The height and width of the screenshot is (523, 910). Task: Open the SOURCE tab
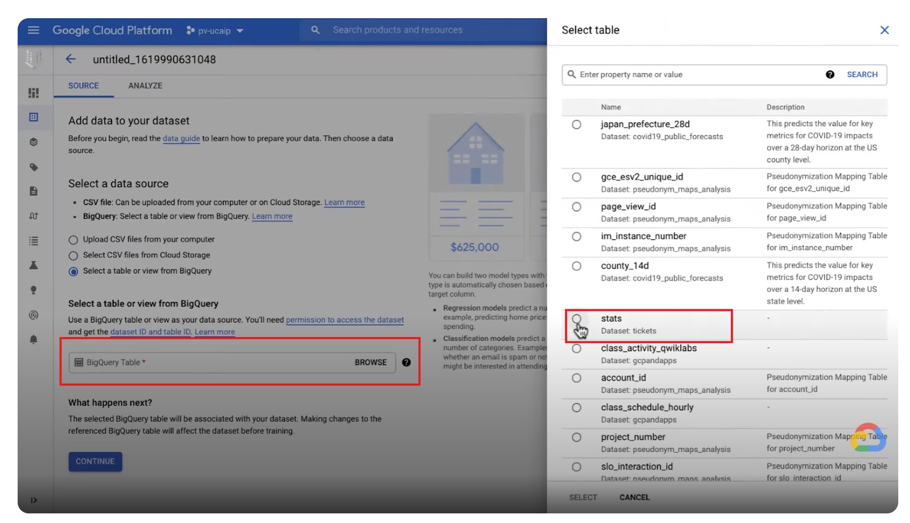click(83, 85)
